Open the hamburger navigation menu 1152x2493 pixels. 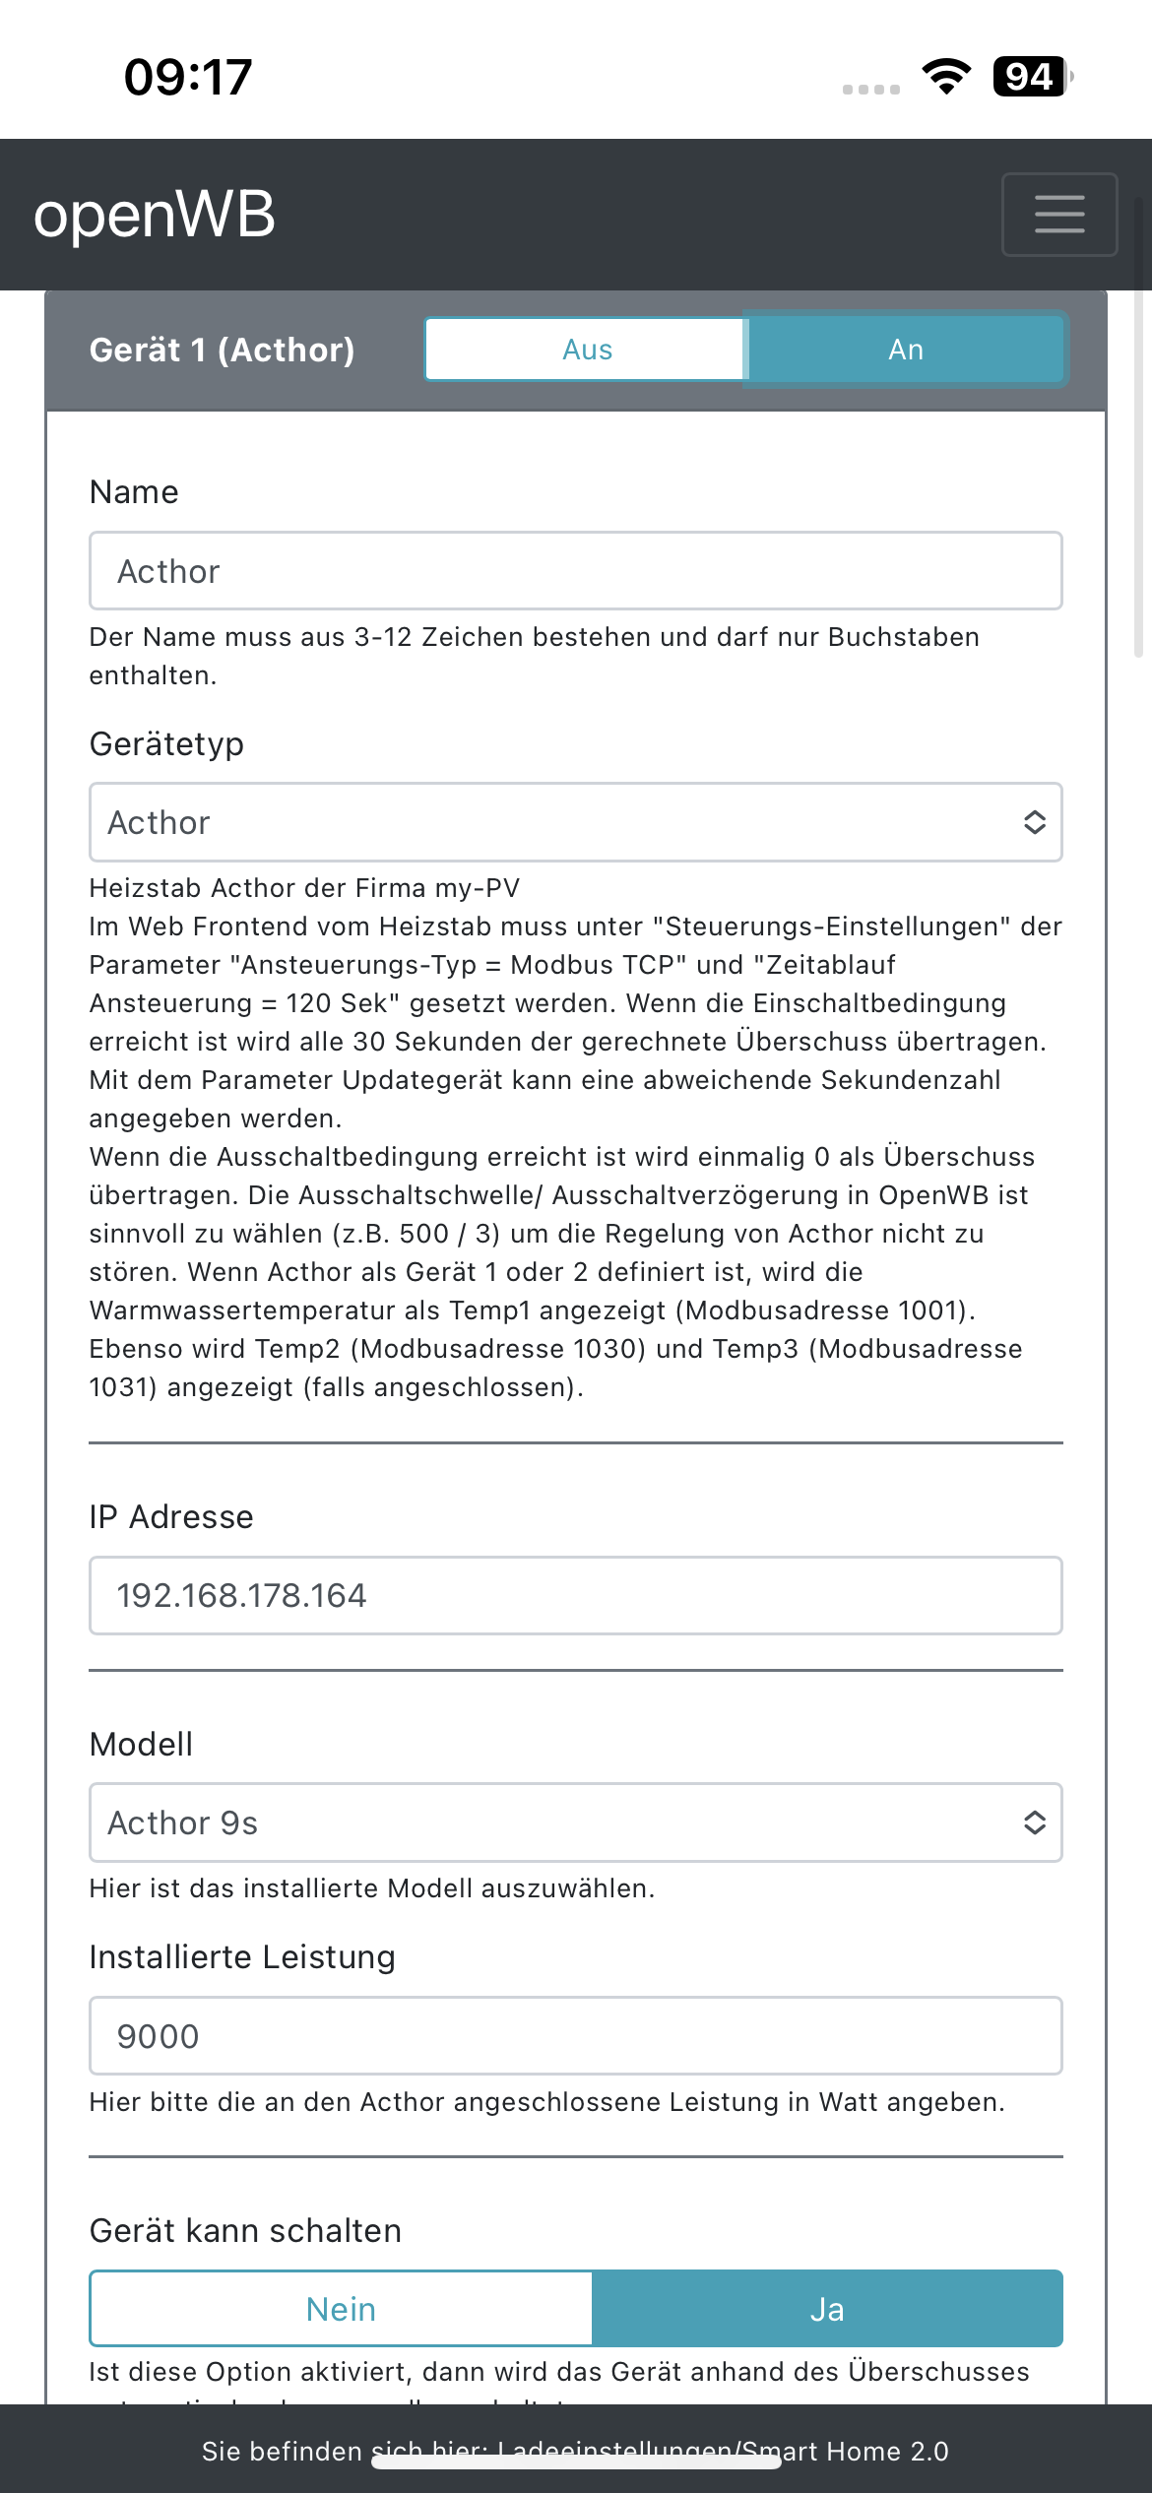pyautogui.click(x=1058, y=214)
